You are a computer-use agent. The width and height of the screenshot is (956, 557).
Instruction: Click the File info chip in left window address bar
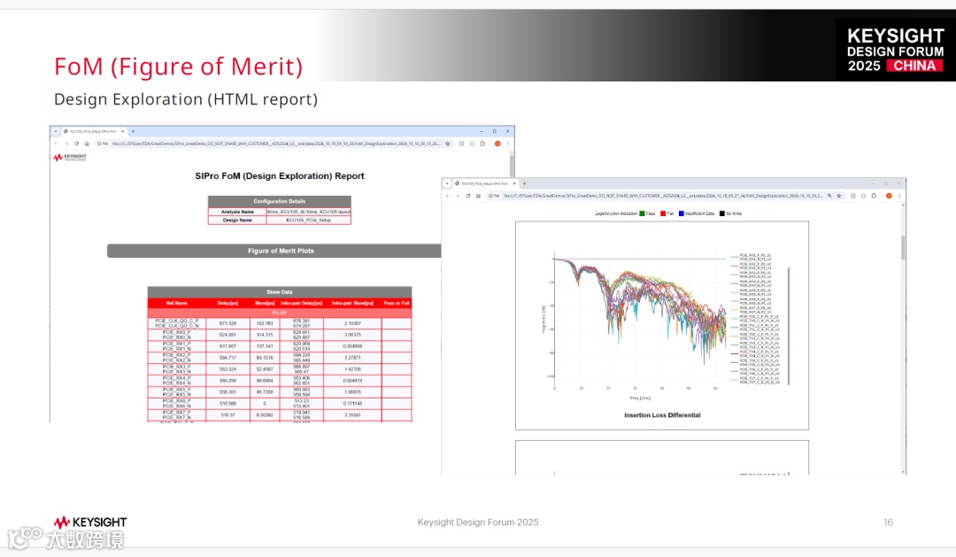(103, 144)
